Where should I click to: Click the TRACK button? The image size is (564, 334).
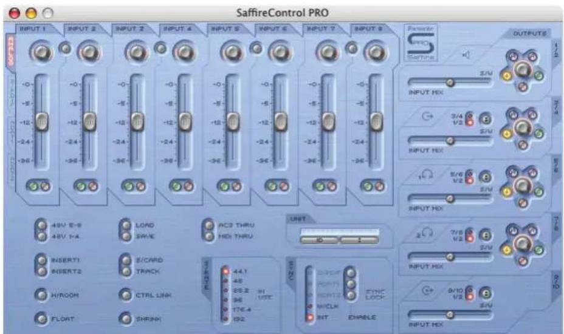coord(126,271)
